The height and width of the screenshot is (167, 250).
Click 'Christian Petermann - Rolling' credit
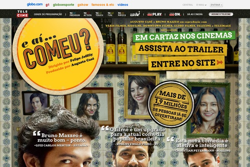click(x=202, y=151)
